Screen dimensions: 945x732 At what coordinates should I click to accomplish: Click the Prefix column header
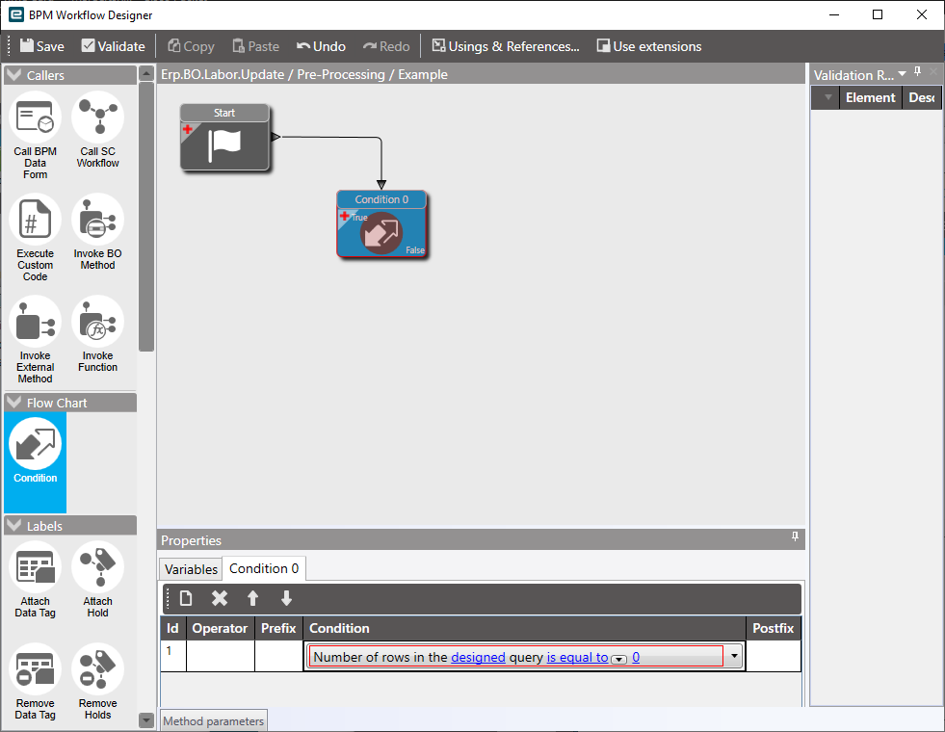(x=278, y=628)
